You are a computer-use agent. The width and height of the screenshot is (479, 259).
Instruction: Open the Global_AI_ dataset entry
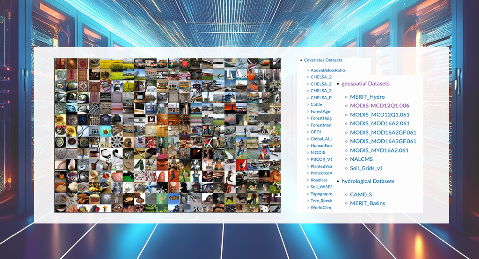click(321, 139)
